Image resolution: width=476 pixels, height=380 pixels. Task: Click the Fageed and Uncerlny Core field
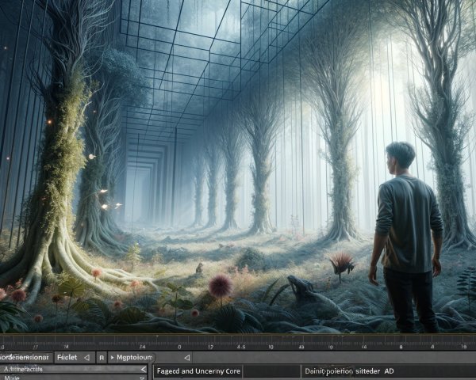point(198,370)
